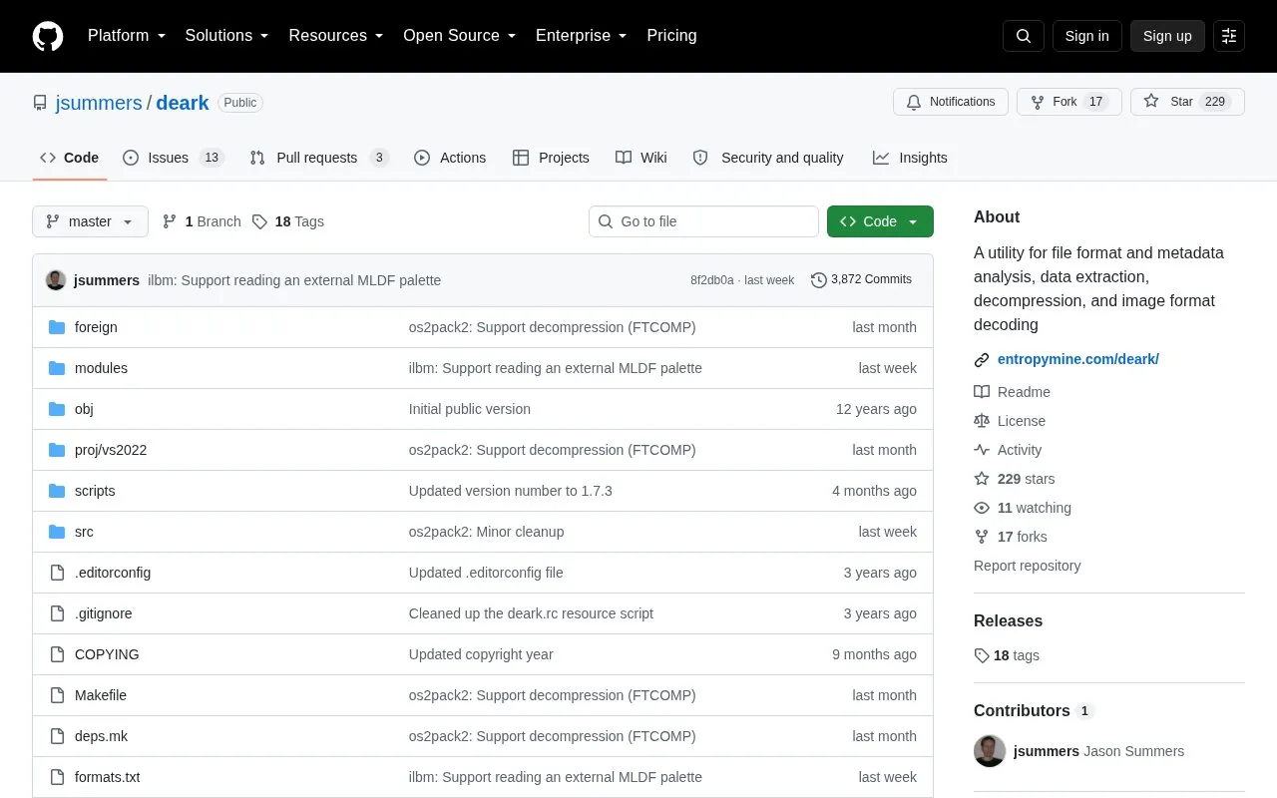1277x798 pixels.
Task: Open the Wiki tab
Action: click(641, 158)
